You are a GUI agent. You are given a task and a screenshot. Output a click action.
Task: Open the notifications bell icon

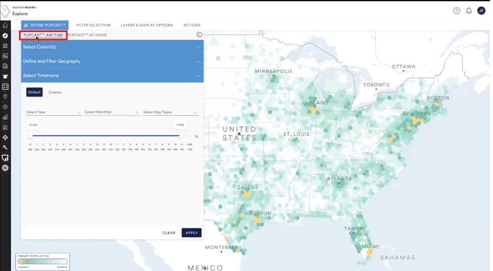coord(469,11)
